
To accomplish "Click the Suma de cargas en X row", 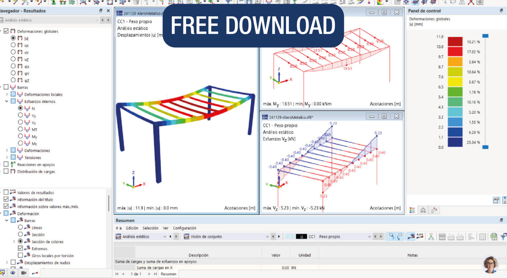I will [x=310, y=267].
